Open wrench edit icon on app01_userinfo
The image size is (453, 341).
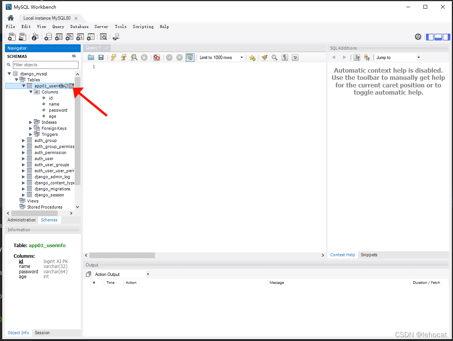tap(66, 86)
